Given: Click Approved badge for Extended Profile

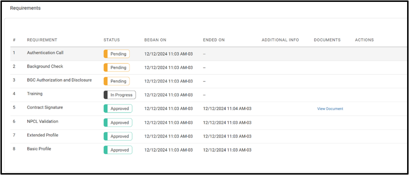Looking at the screenshot, I should (118, 136).
